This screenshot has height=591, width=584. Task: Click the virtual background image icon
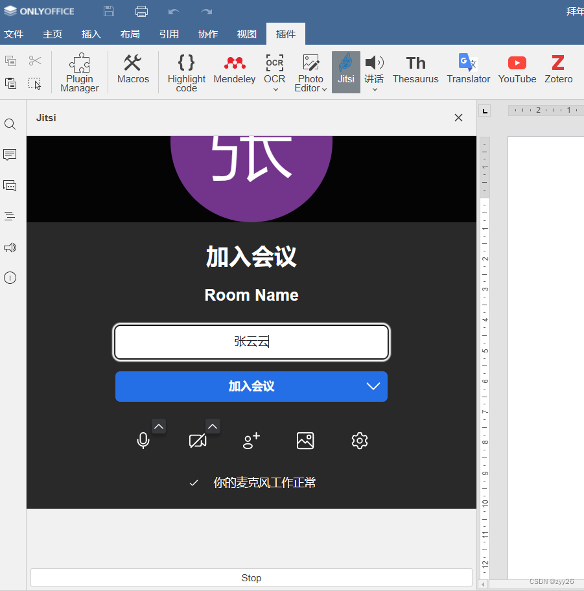pos(305,441)
